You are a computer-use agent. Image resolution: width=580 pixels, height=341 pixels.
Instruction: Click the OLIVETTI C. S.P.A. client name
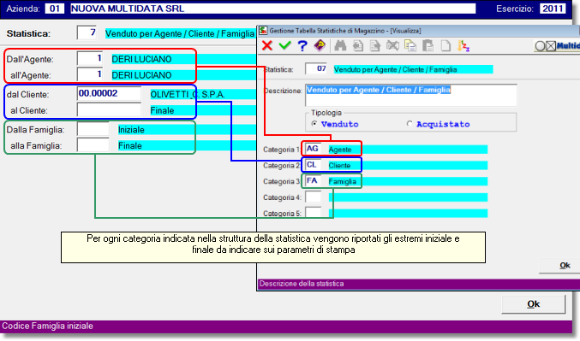187,95
